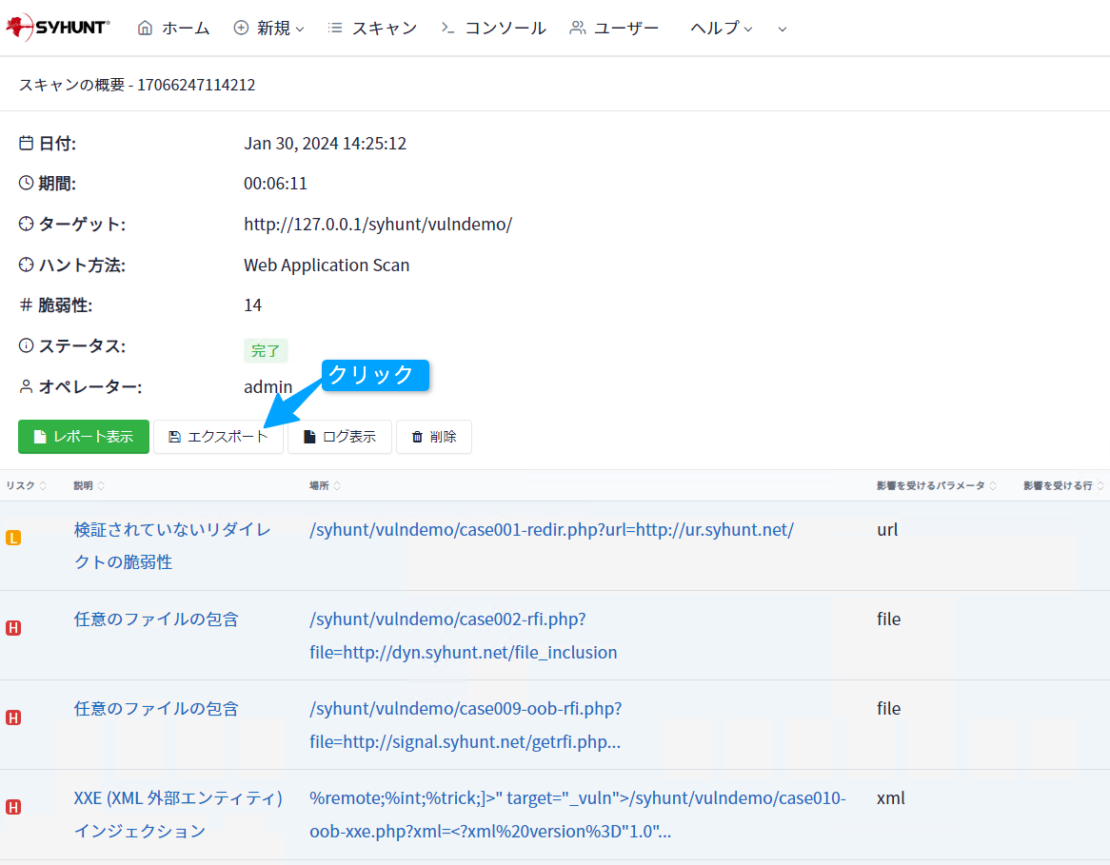
Task: Click the home icon in the navbar
Action: (x=145, y=28)
